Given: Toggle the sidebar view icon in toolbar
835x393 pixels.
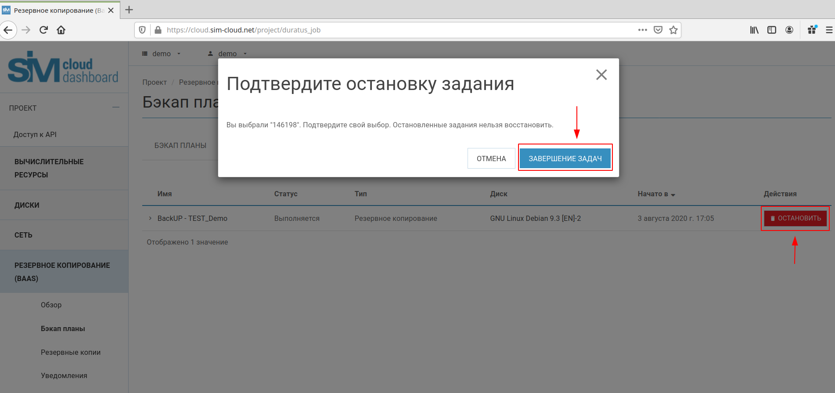Looking at the screenshot, I should (x=771, y=30).
